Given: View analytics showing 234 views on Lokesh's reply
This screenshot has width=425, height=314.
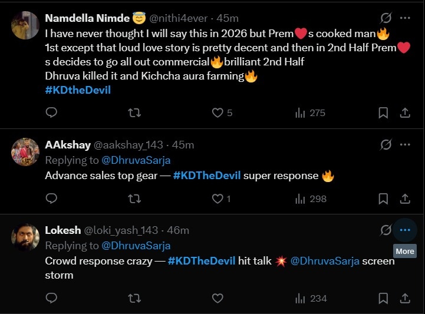Looking at the screenshot, I should tap(311, 298).
